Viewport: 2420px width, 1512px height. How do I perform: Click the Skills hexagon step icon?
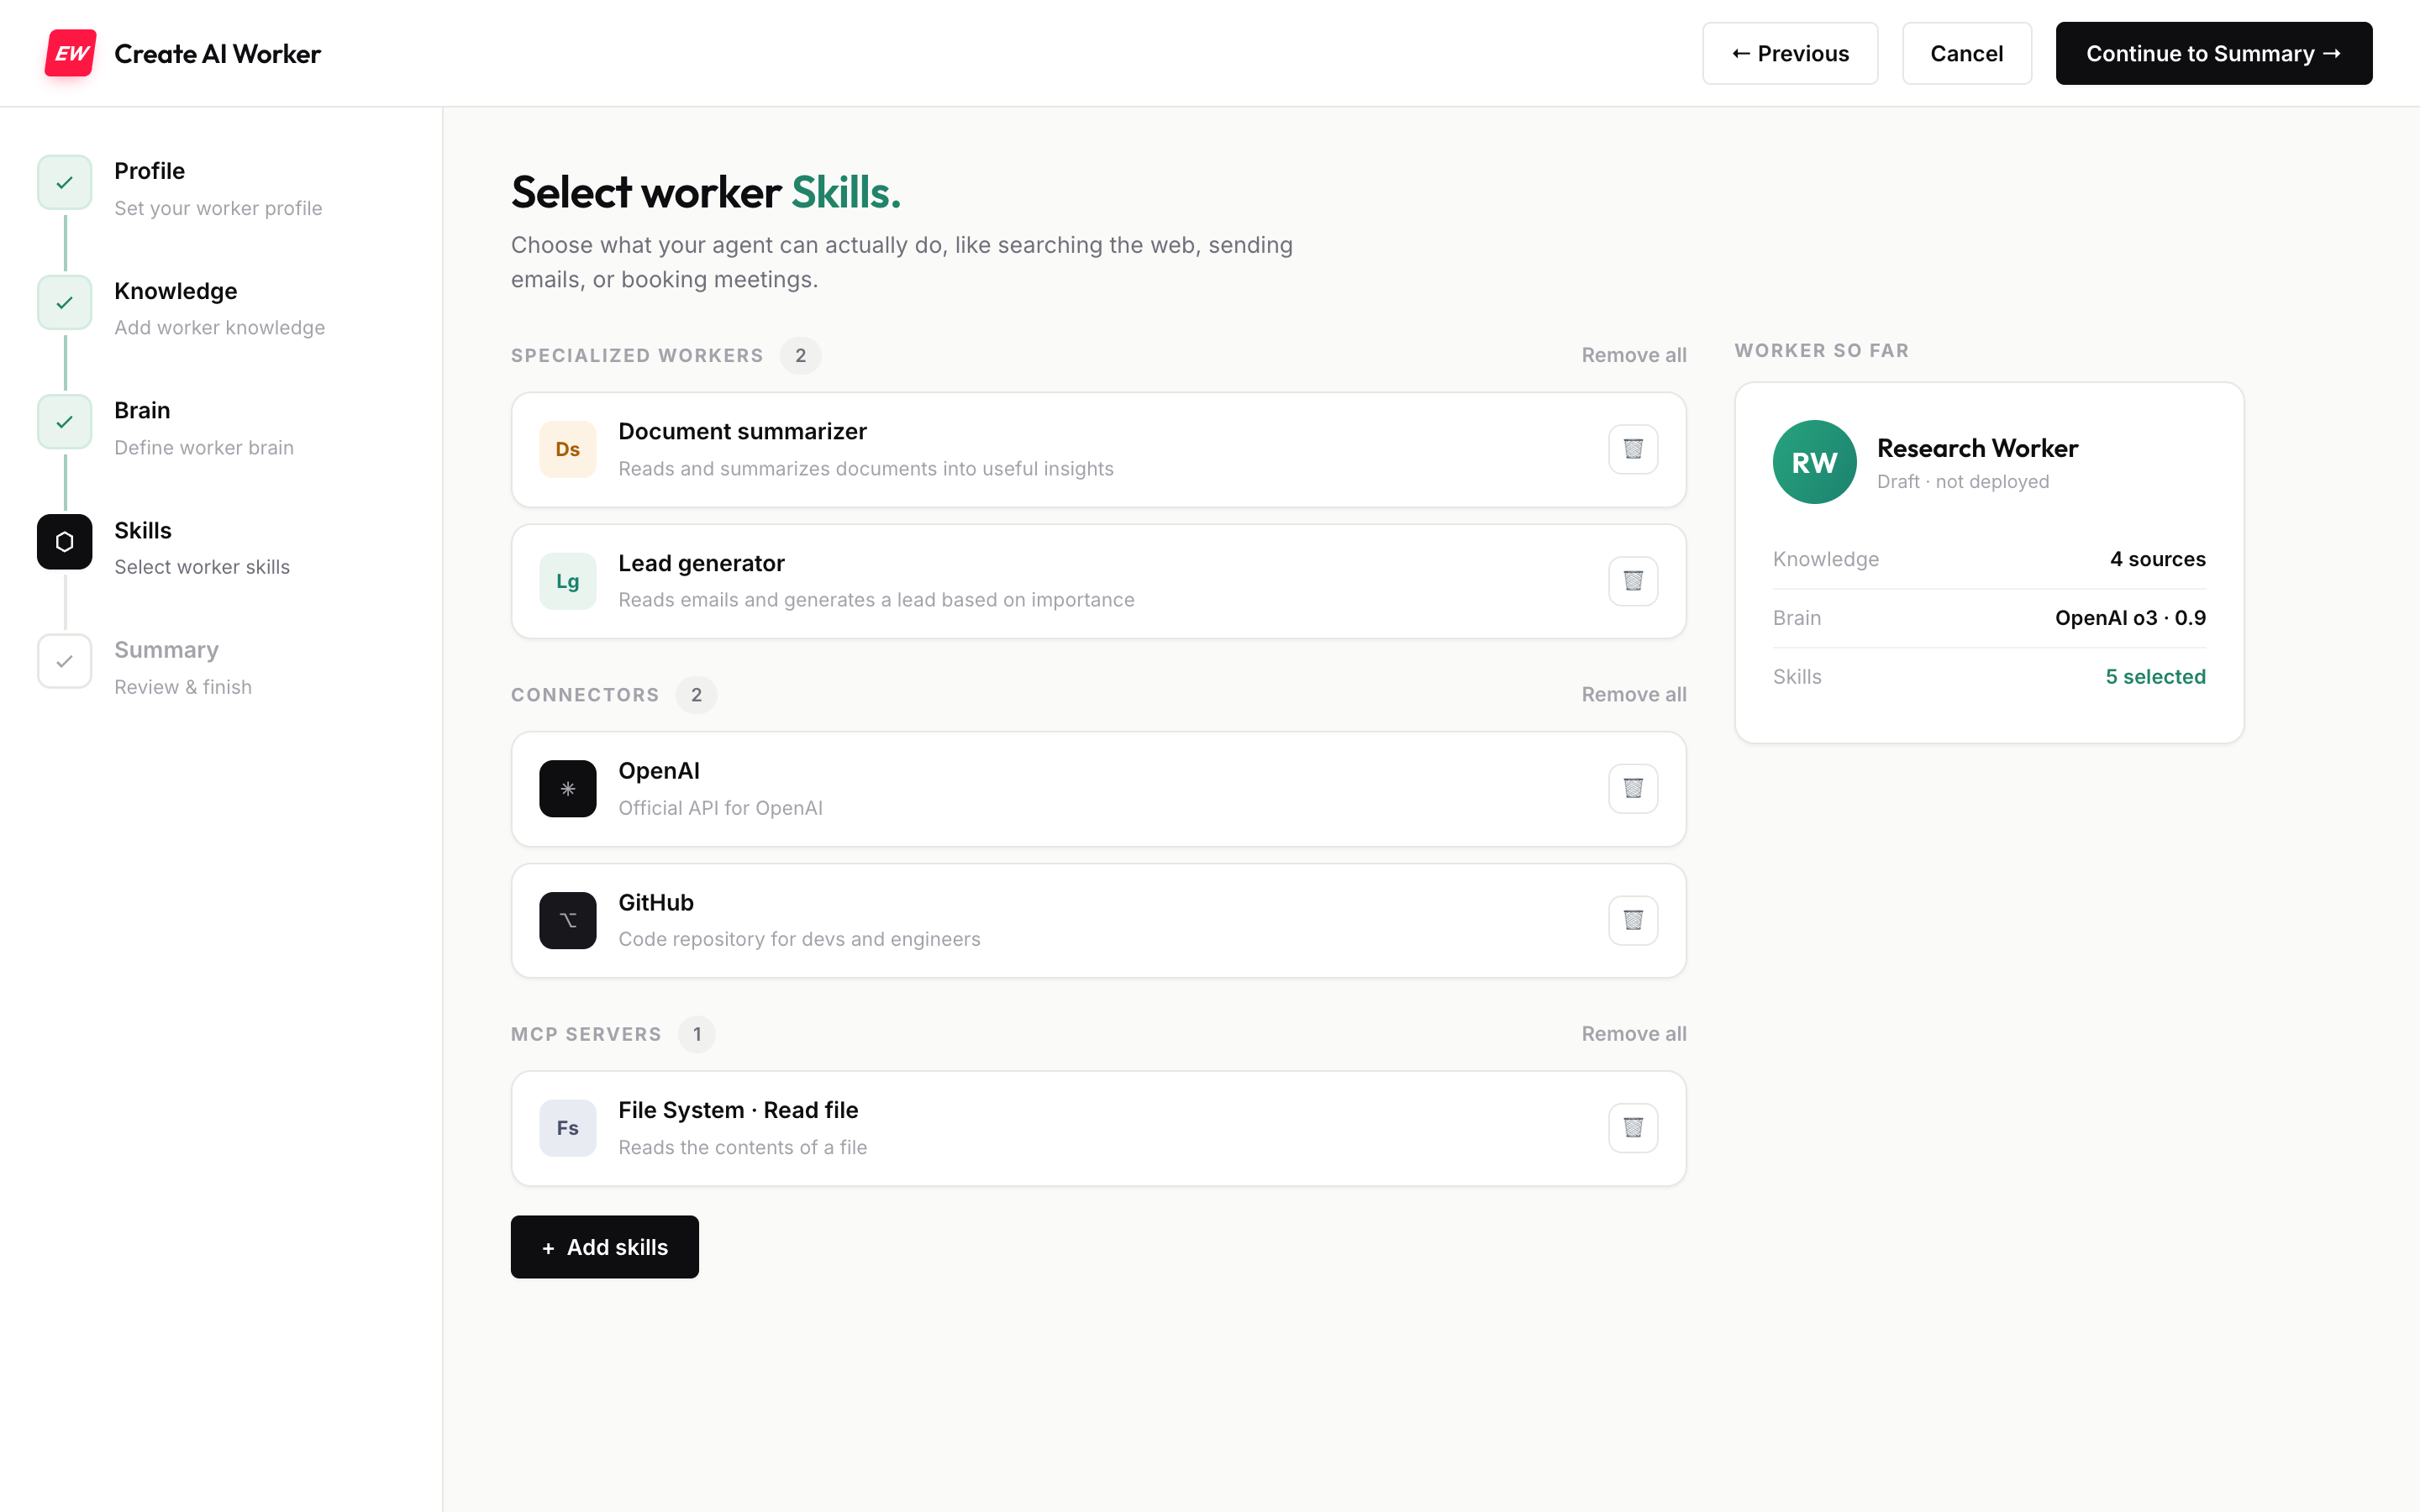[65, 542]
